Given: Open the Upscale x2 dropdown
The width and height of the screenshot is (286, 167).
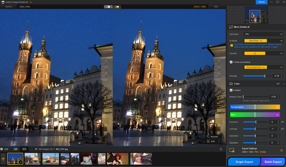Looking at the screenshot, I should click(263, 54).
